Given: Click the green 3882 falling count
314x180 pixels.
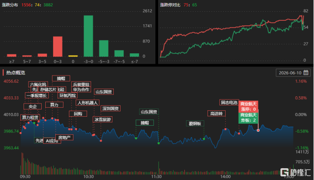Looking at the screenshot, I should pyautogui.click(x=48, y=5).
